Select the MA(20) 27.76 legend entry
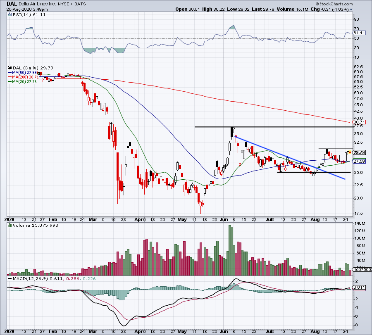Image resolution: width=372 pixels, height=335 pixels. point(22,81)
